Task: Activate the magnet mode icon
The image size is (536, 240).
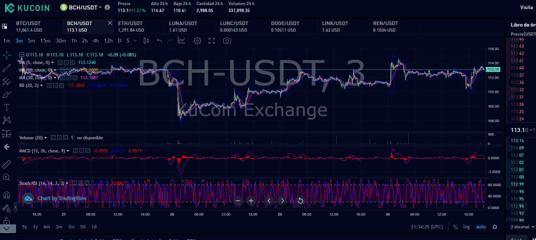Action: [x=7, y=195]
